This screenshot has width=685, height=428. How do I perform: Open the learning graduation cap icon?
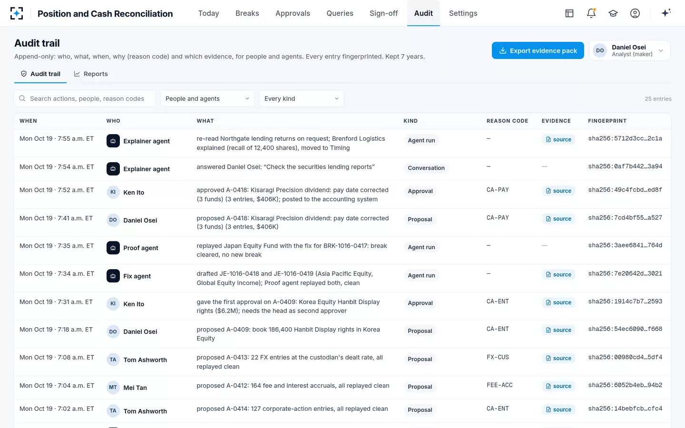(x=613, y=13)
